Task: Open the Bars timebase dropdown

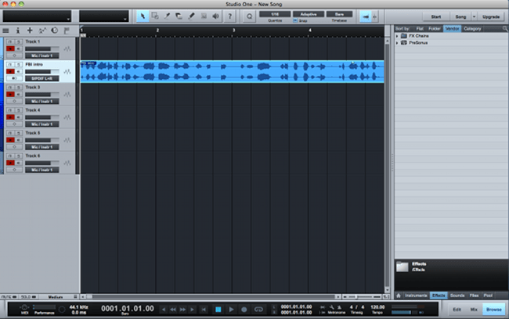Action: tap(339, 14)
